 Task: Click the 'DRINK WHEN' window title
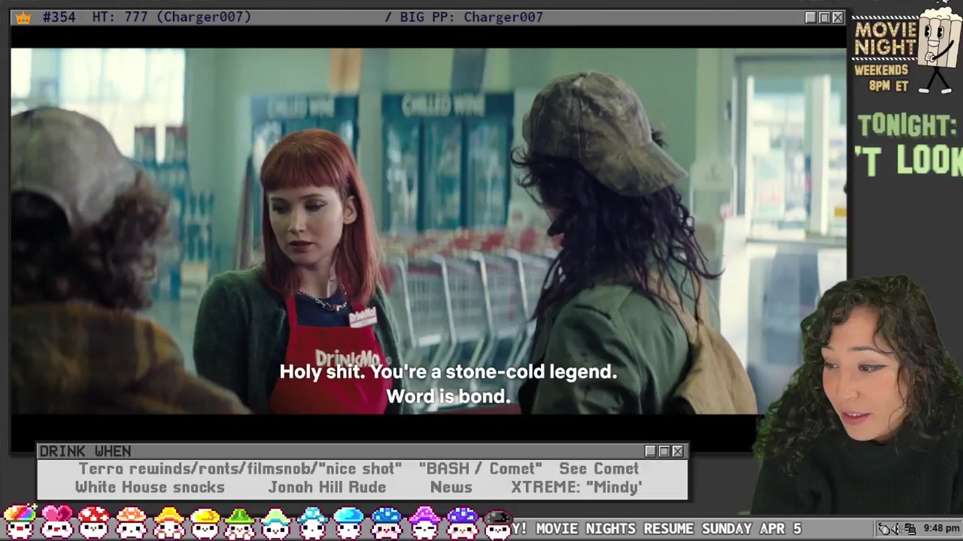[85, 451]
